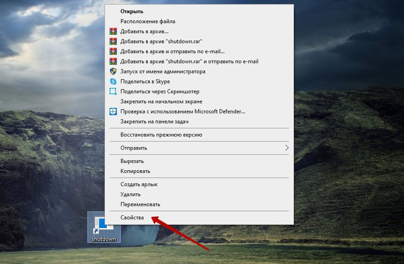404x264 pixels.
Task: Click WinRAR icon beside '"shutdown.rar" и отправить по e-mail'
Action: 113,61
